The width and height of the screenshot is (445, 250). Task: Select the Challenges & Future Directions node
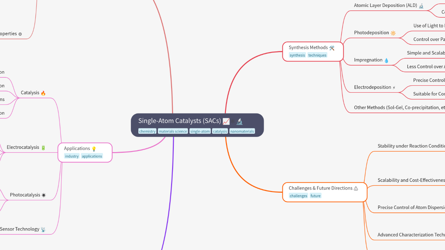325,192
